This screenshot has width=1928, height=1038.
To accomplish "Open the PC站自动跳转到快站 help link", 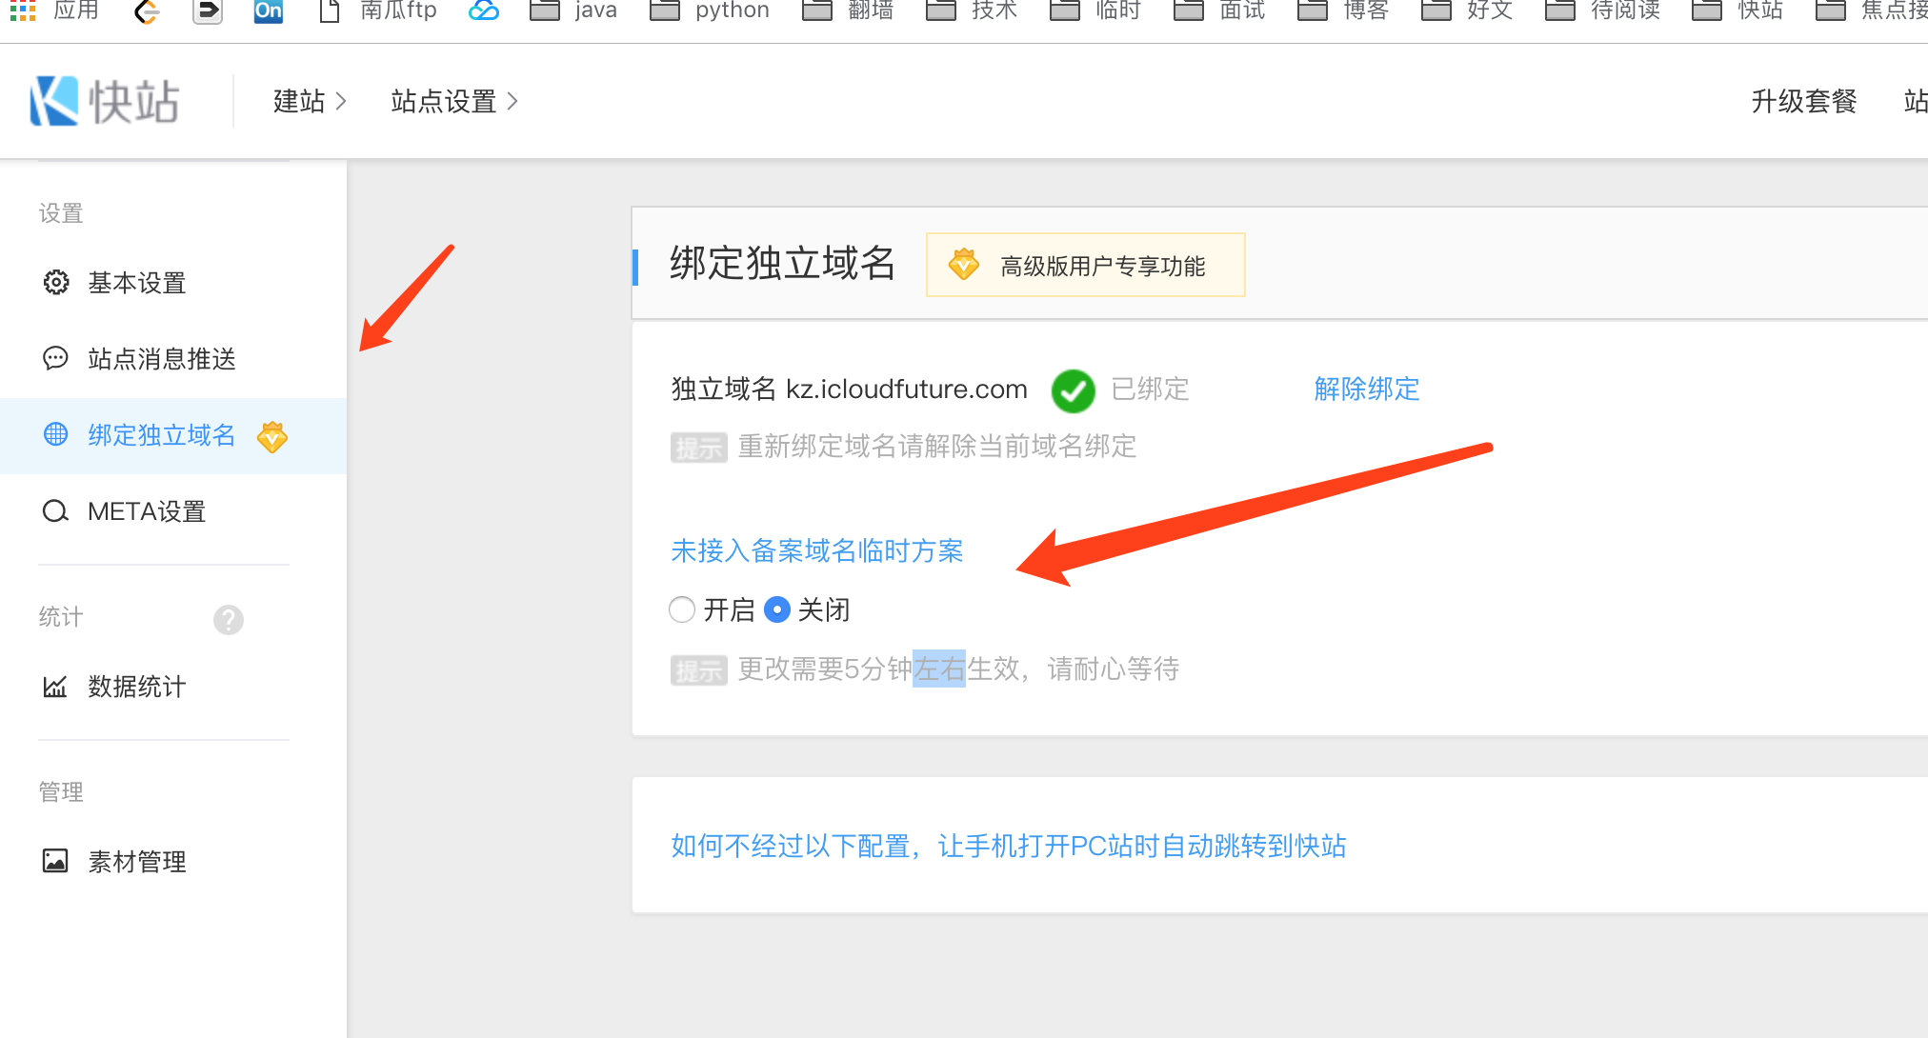I will [1008, 846].
